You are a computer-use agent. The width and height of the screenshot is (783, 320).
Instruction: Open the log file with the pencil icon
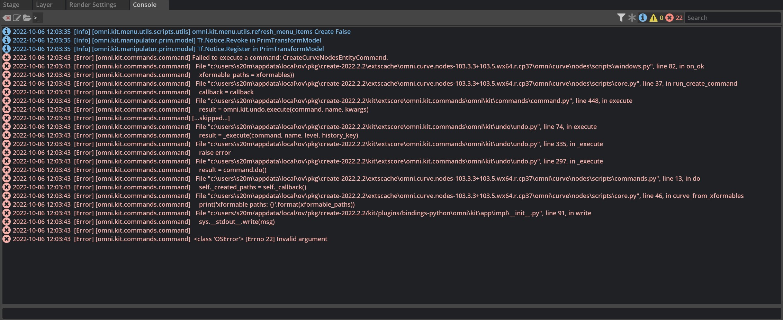(x=17, y=18)
